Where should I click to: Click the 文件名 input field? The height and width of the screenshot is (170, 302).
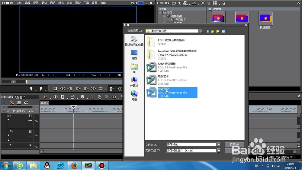coord(191,144)
